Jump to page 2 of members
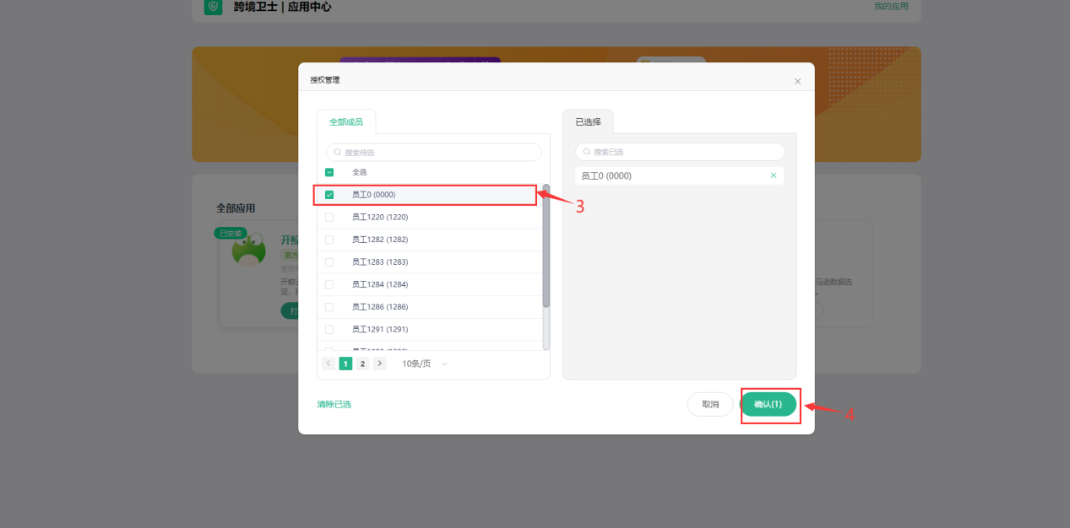Screen dimensions: 1070x528 [x=362, y=364]
